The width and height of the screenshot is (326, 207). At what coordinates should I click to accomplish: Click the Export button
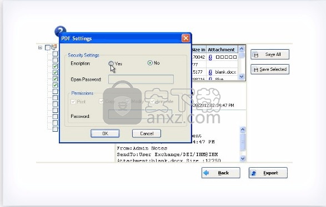pos(268,173)
